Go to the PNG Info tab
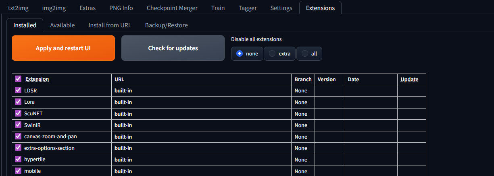 point(121,8)
